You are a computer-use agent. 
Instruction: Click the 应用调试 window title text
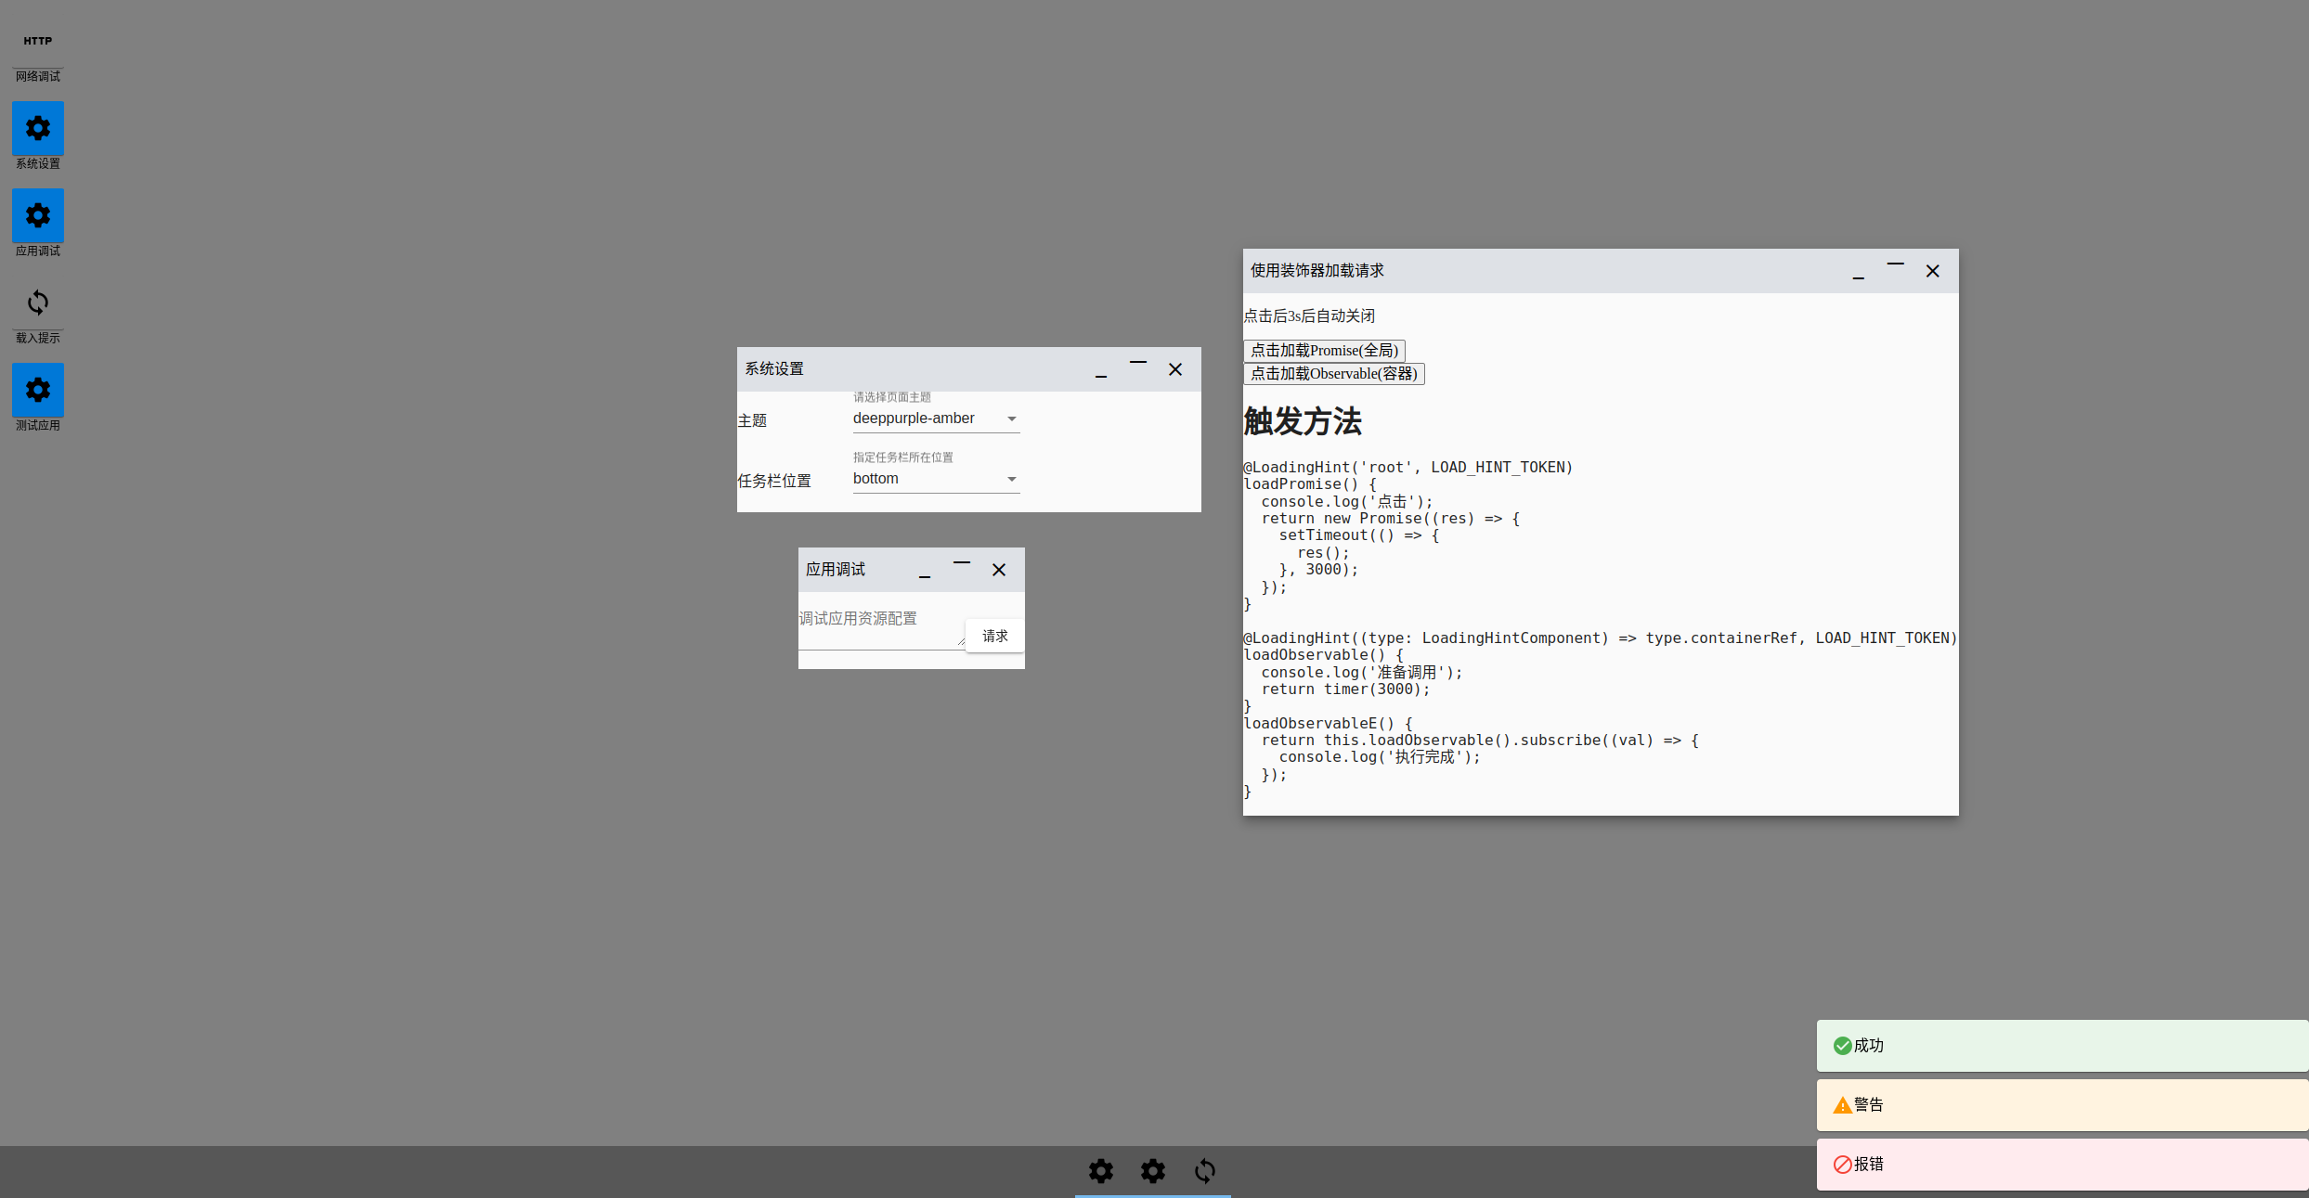tap(836, 570)
